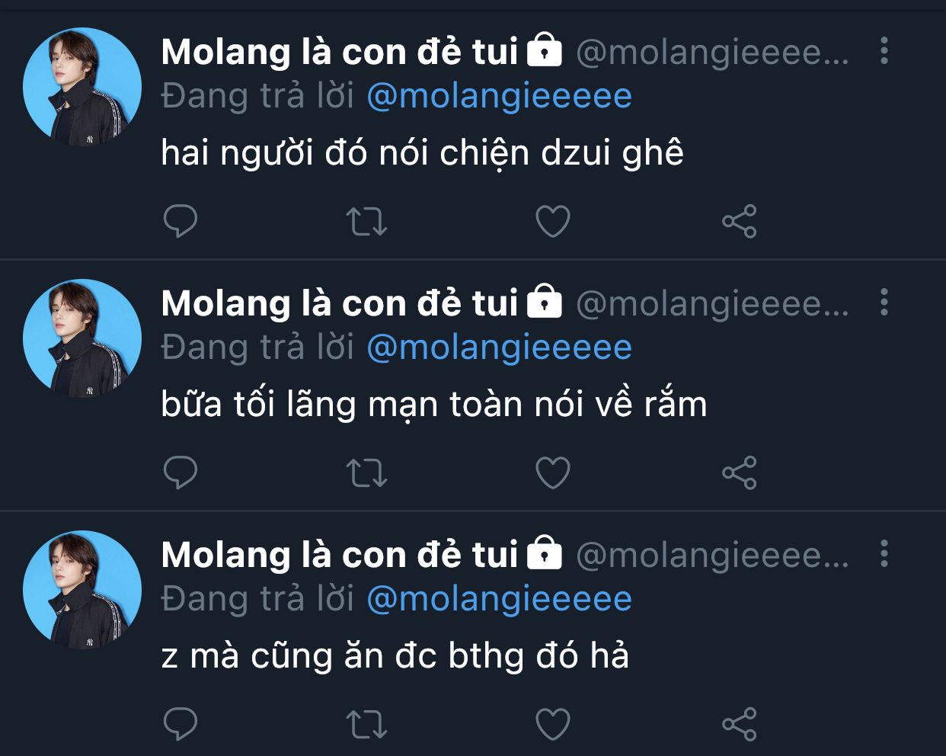This screenshot has height=756, width=946.
Task: Like the "bữa tối lãng mạn" tweet
Action: click(553, 473)
